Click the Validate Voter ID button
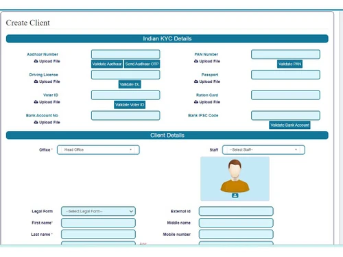The width and height of the screenshot is (343, 257). pos(130,105)
